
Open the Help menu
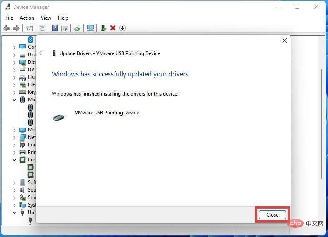pyautogui.click(x=63, y=18)
